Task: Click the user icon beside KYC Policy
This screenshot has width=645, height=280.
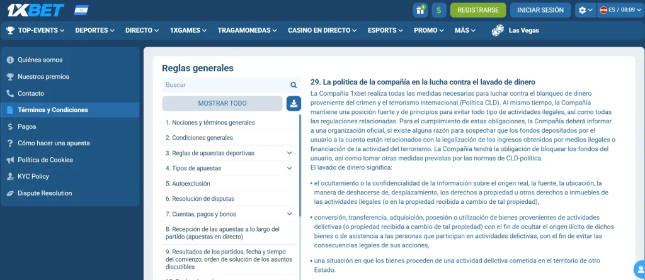Action: 10,176
